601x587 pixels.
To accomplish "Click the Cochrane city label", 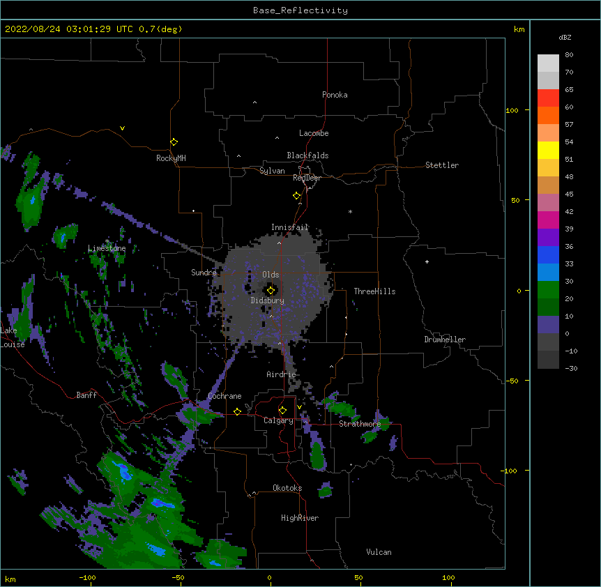I will [x=225, y=396].
